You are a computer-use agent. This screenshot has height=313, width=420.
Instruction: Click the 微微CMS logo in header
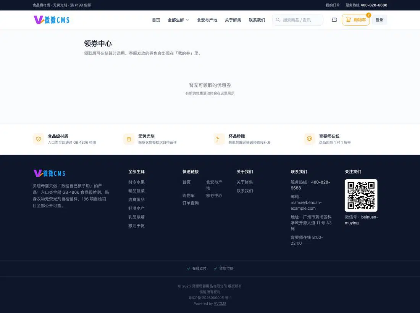52,20
